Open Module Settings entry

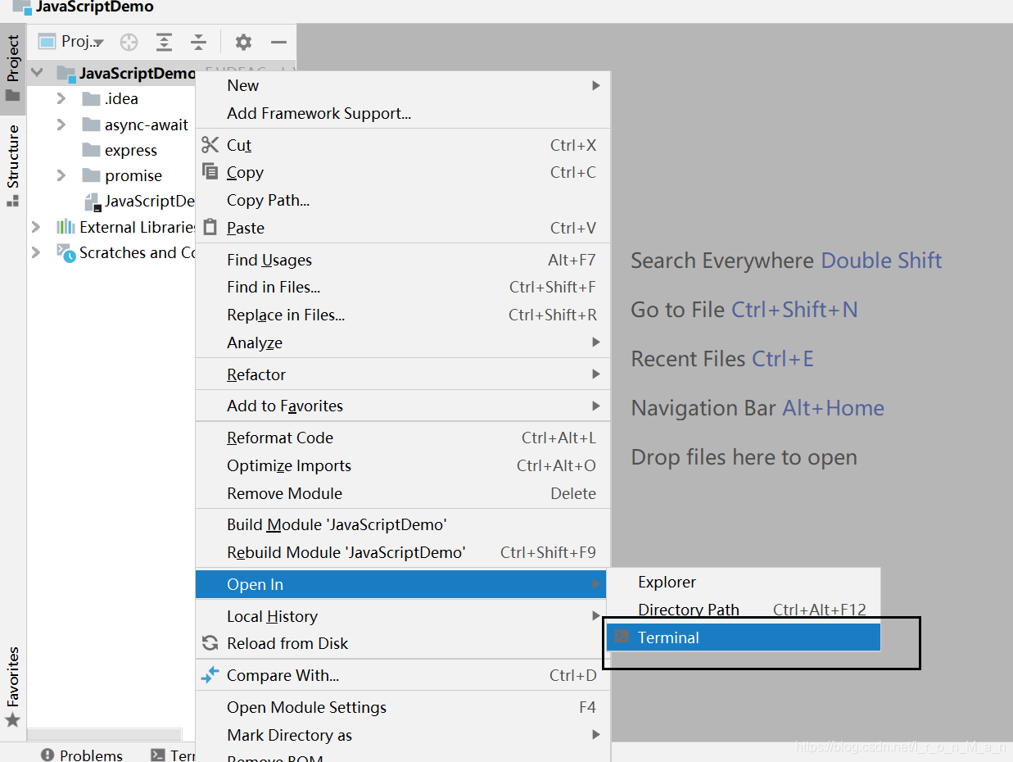pos(403,707)
